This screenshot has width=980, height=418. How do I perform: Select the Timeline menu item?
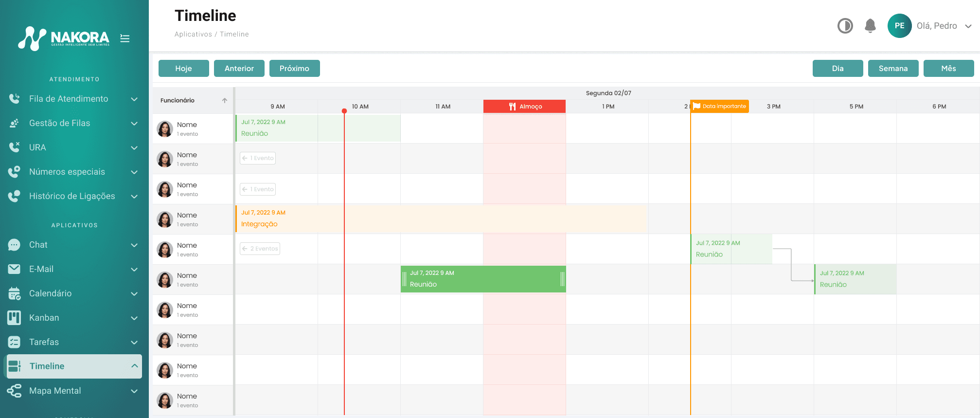73,366
